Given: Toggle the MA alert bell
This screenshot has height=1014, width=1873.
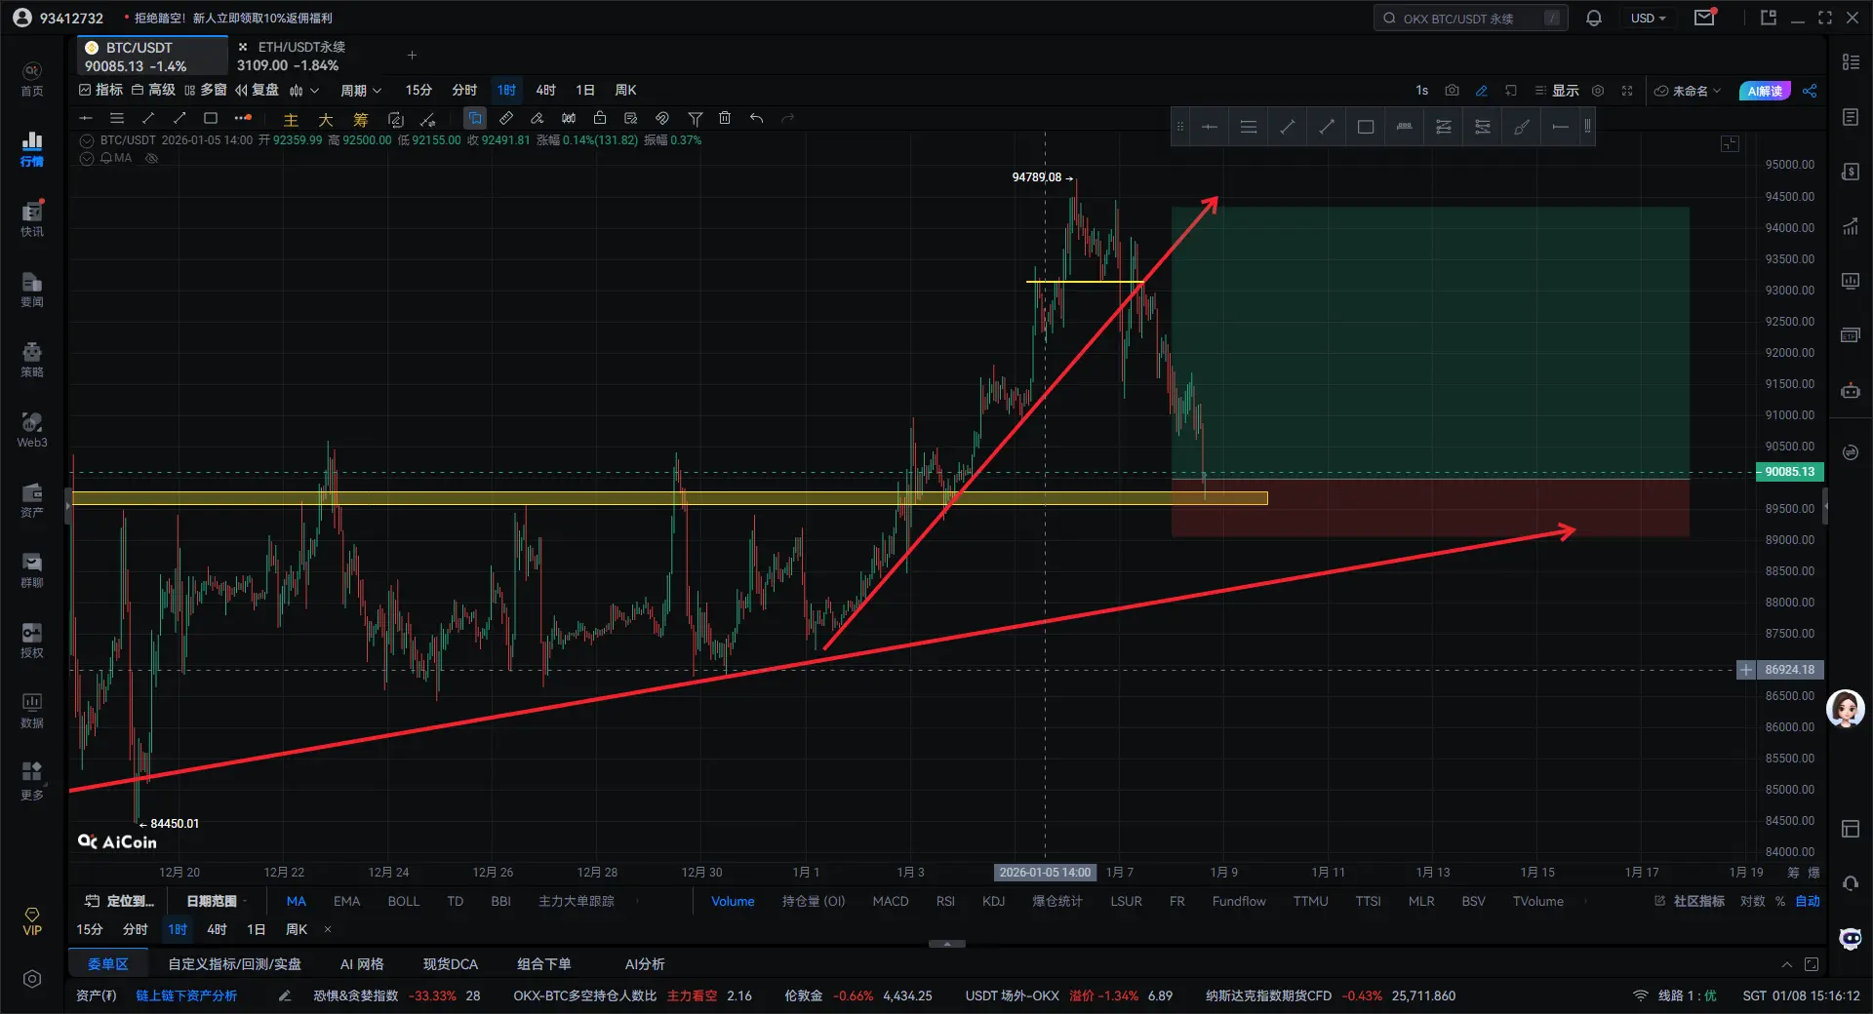Looking at the screenshot, I should [x=105, y=158].
